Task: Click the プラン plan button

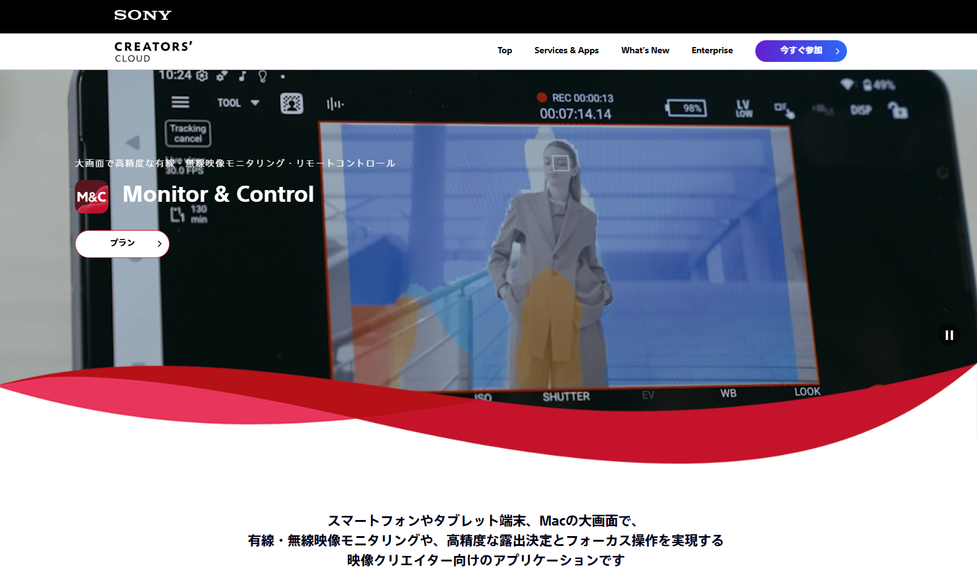Action: (123, 244)
